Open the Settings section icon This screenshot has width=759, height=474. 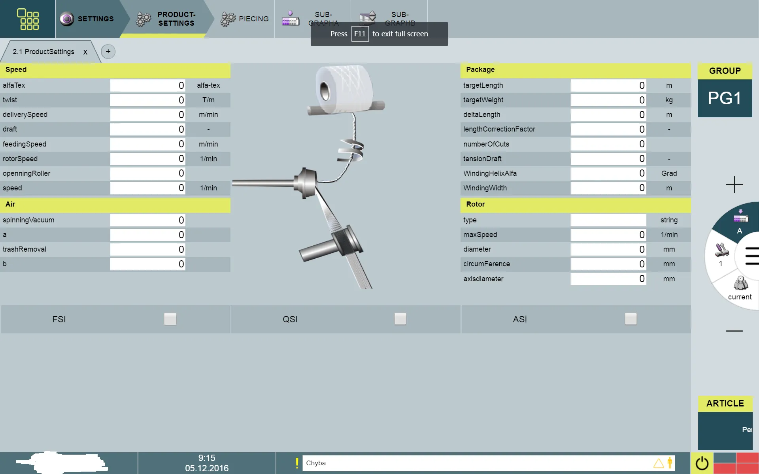[x=67, y=19]
